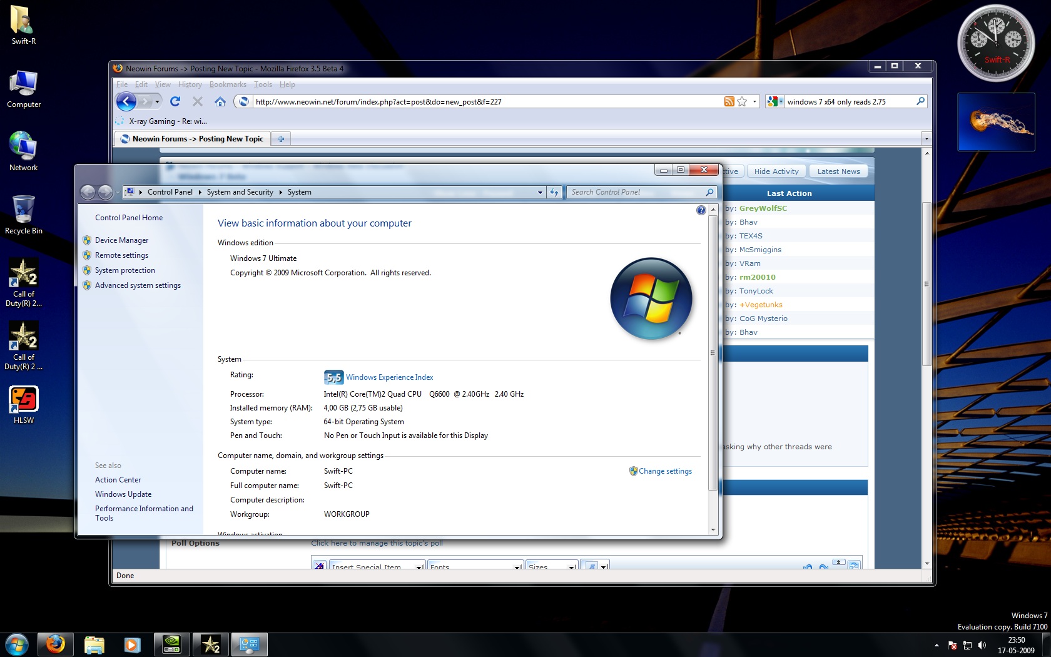Open System help question mark icon
The width and height of the screenshot is (1051, 657).
[701, 210]
